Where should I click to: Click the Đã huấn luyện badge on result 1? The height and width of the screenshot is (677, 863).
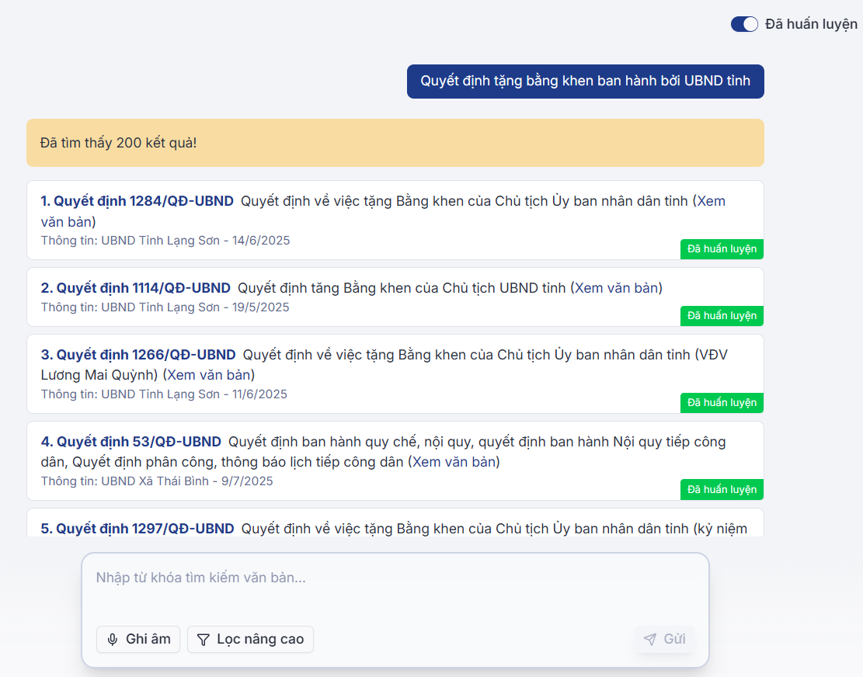tap(722, 249)
